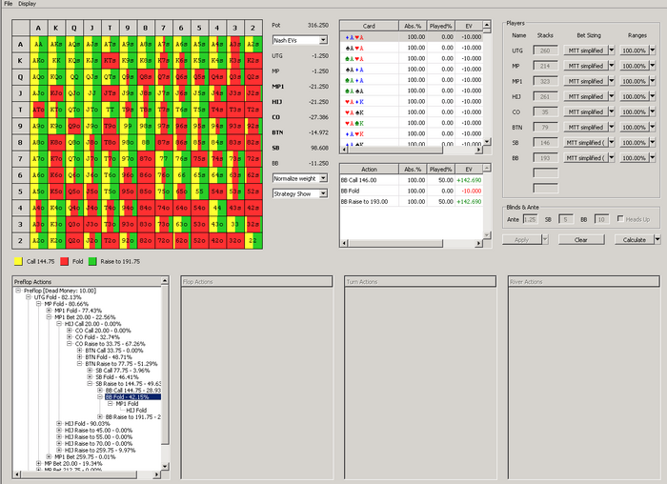
Task: Collapse the Preflop Dead Money tree node
Action: pyautogui.click(x=18, y=290)
